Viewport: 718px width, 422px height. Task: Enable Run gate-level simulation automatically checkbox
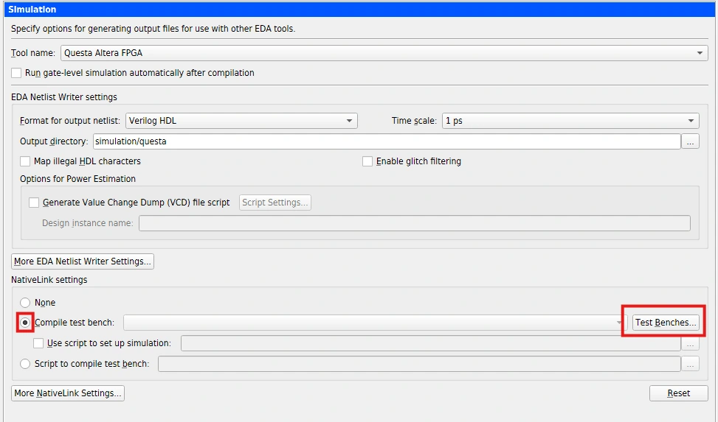[x=17, y=73]
